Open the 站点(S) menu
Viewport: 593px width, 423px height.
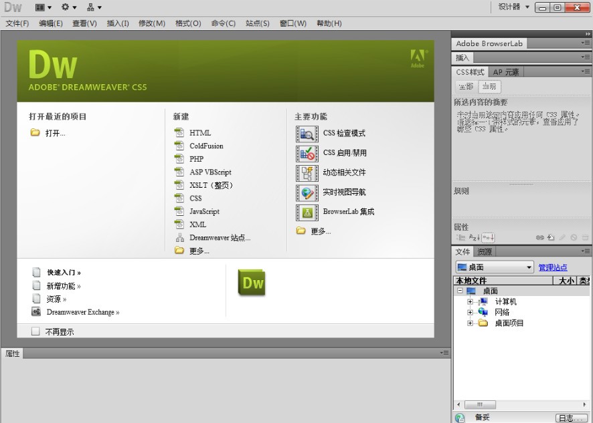click(x=258, y=23)
